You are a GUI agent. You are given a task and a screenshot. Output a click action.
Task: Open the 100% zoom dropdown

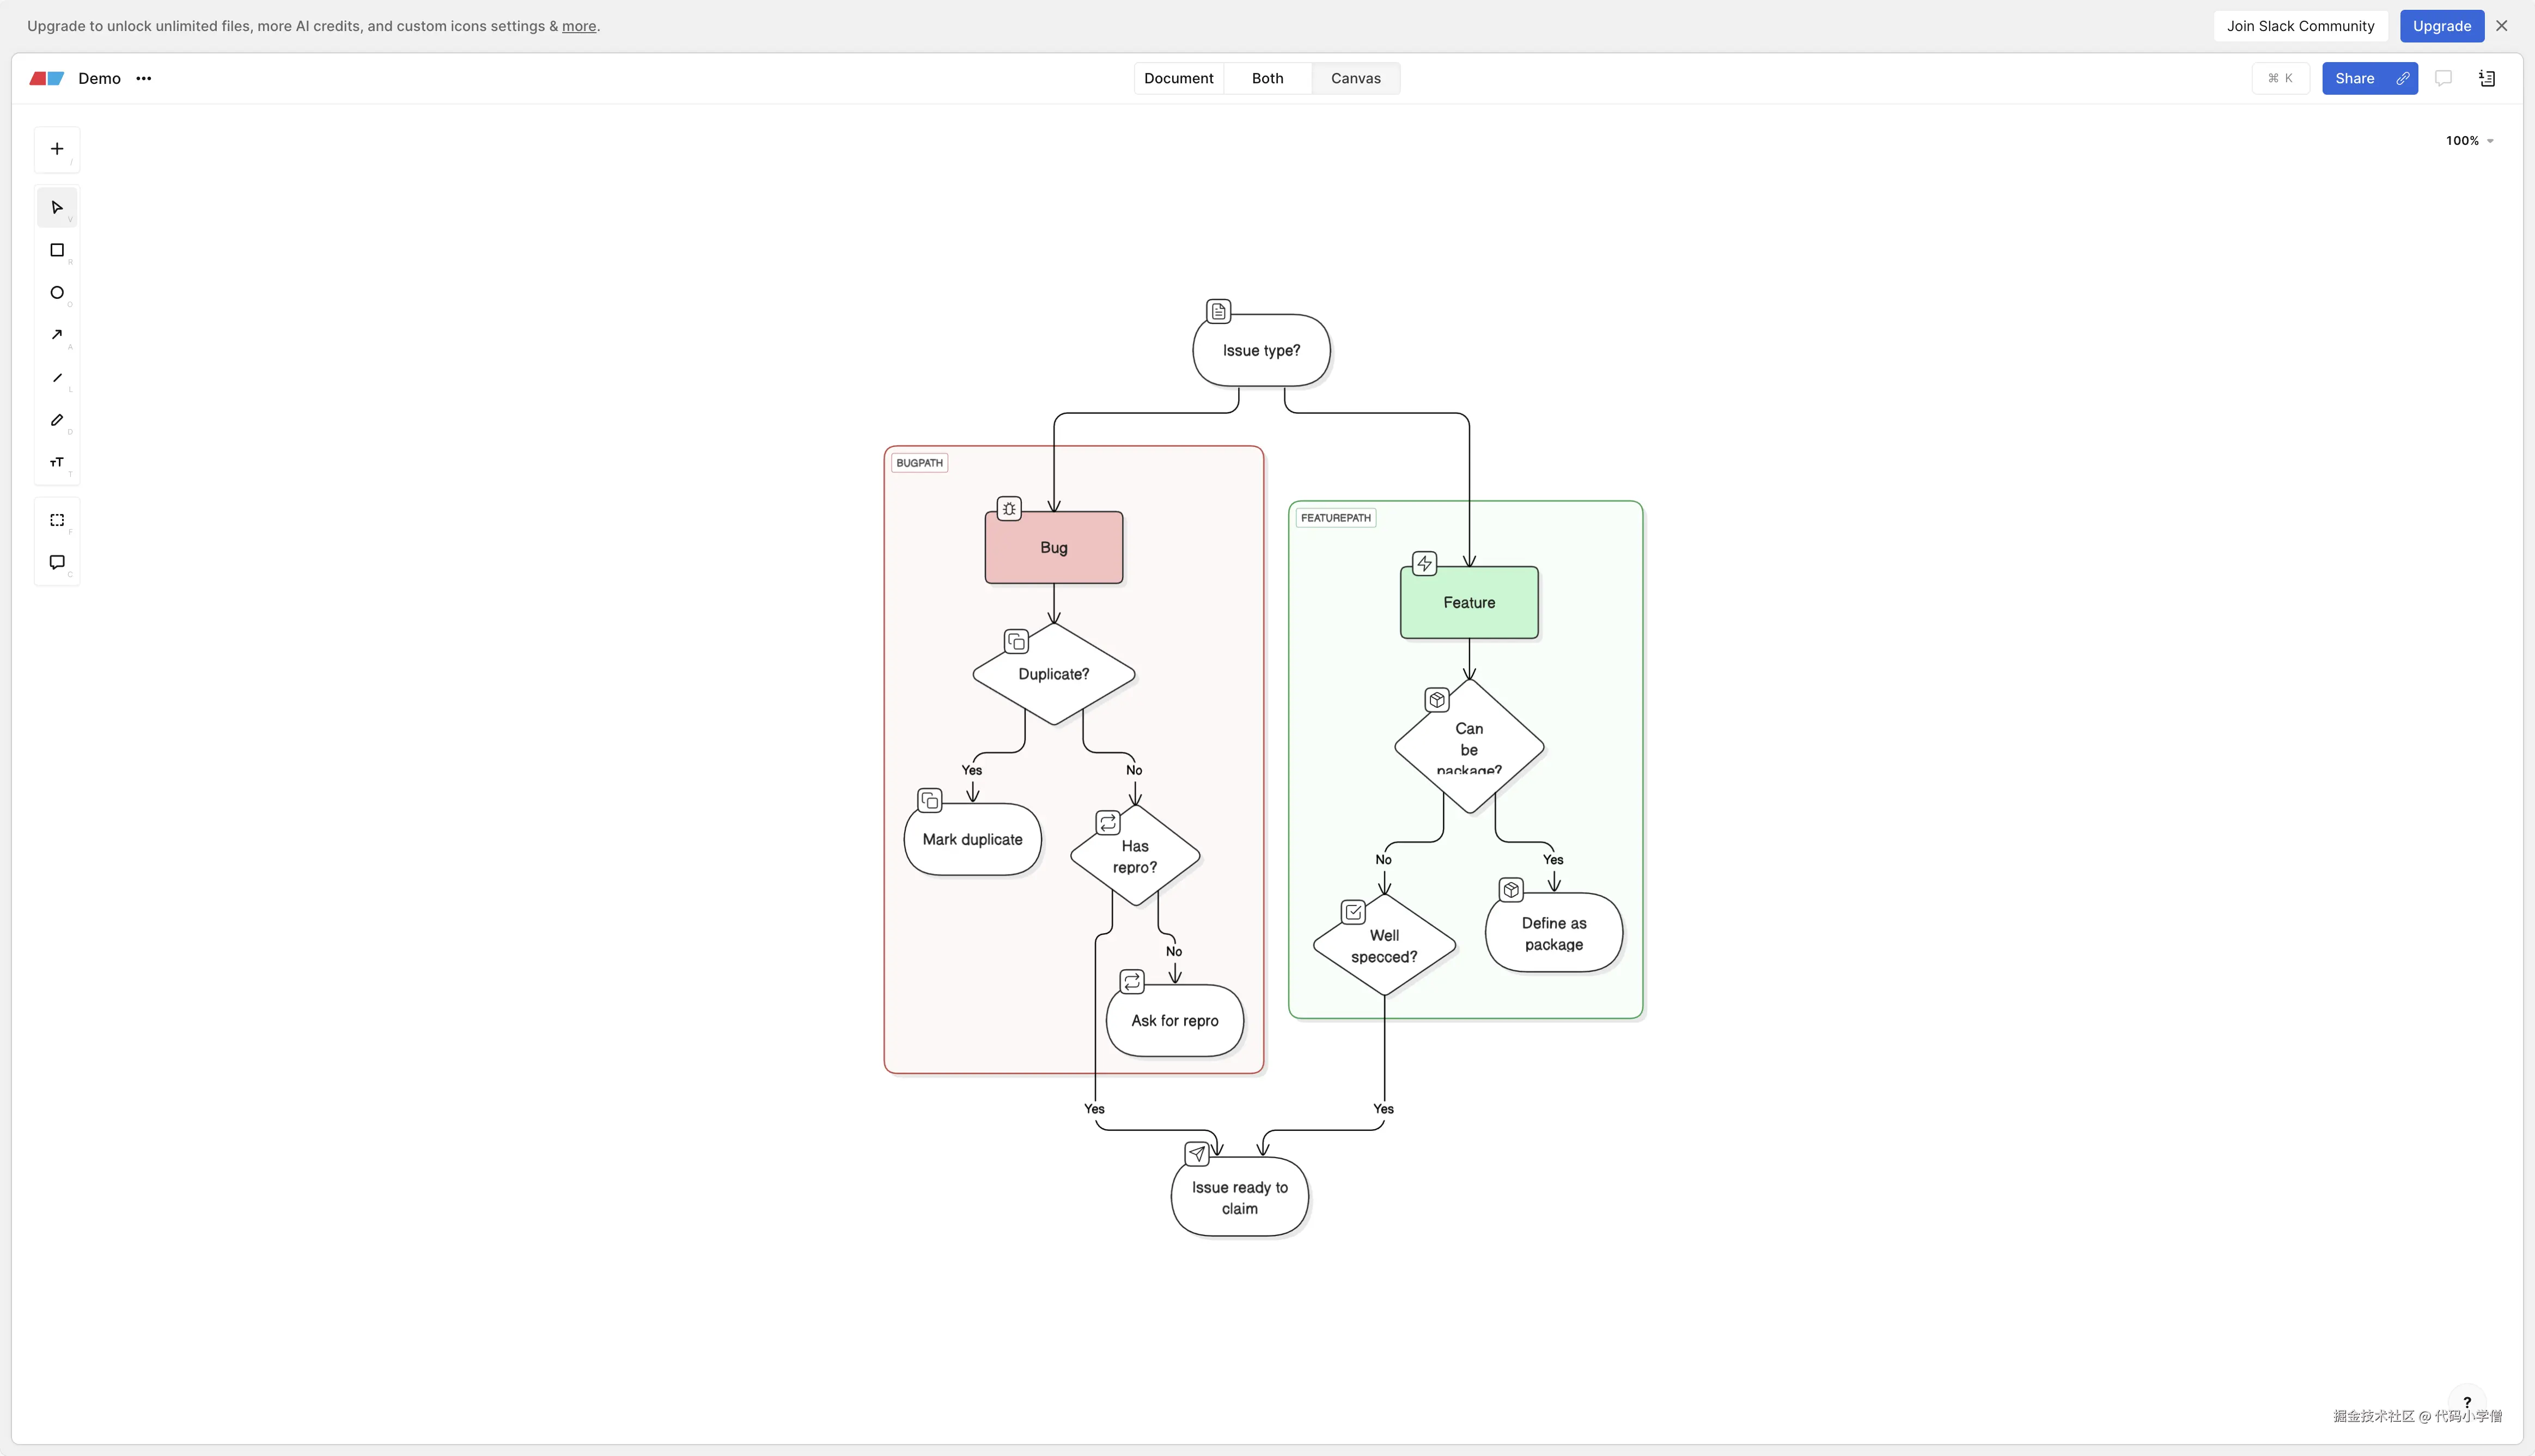2469,141
